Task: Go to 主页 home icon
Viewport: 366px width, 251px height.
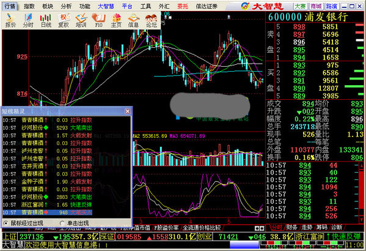Action: coord(116,20)
